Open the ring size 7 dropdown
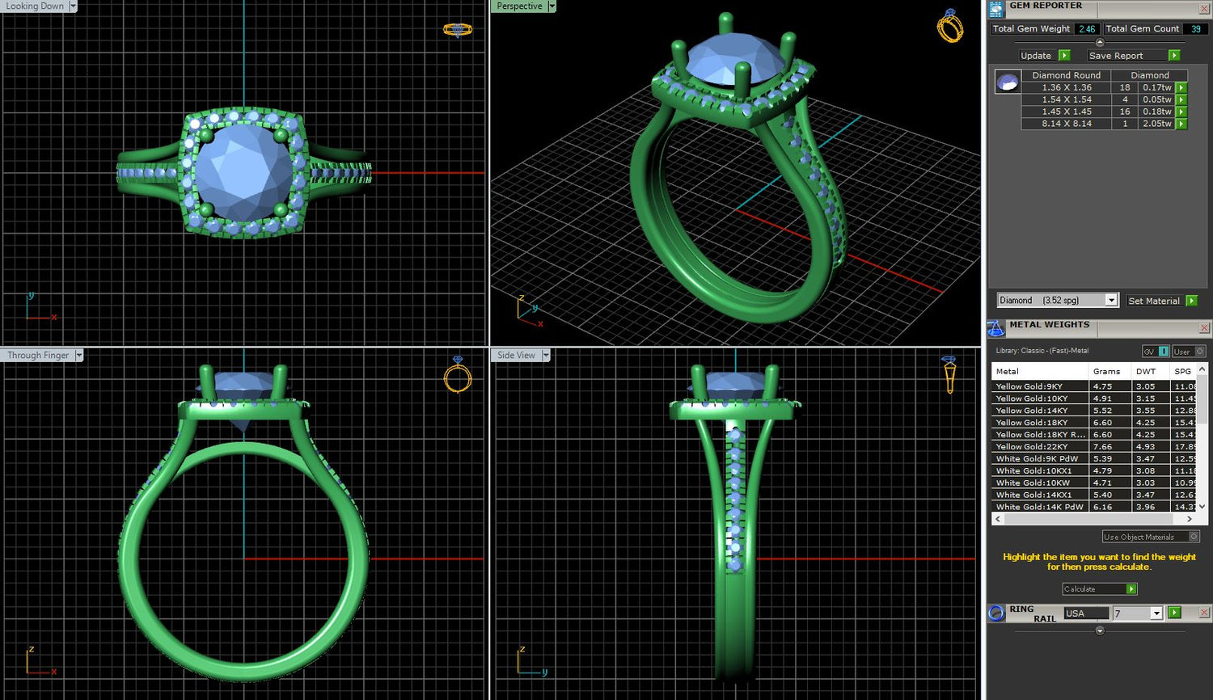Image resolution: width=1213 pixels, height=700 pixels. click(1156, 614)
